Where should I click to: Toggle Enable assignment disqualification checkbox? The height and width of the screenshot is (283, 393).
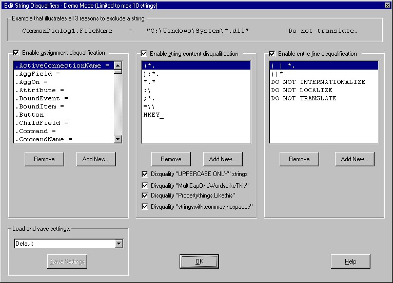(16, 53)
